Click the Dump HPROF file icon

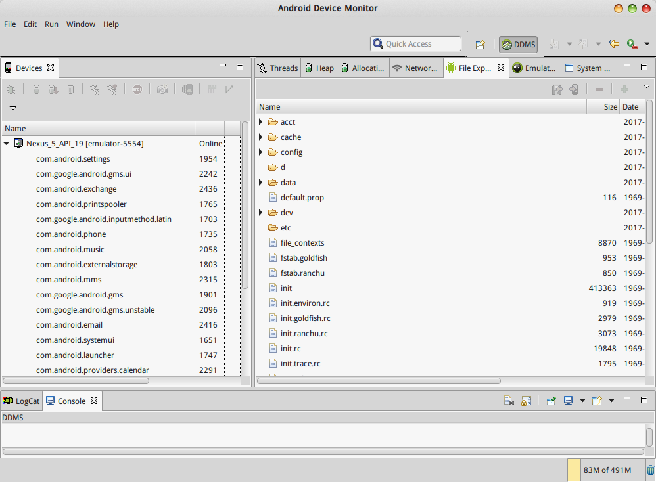coord(53,89)
